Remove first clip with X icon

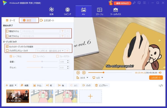(x=26, y=91)
